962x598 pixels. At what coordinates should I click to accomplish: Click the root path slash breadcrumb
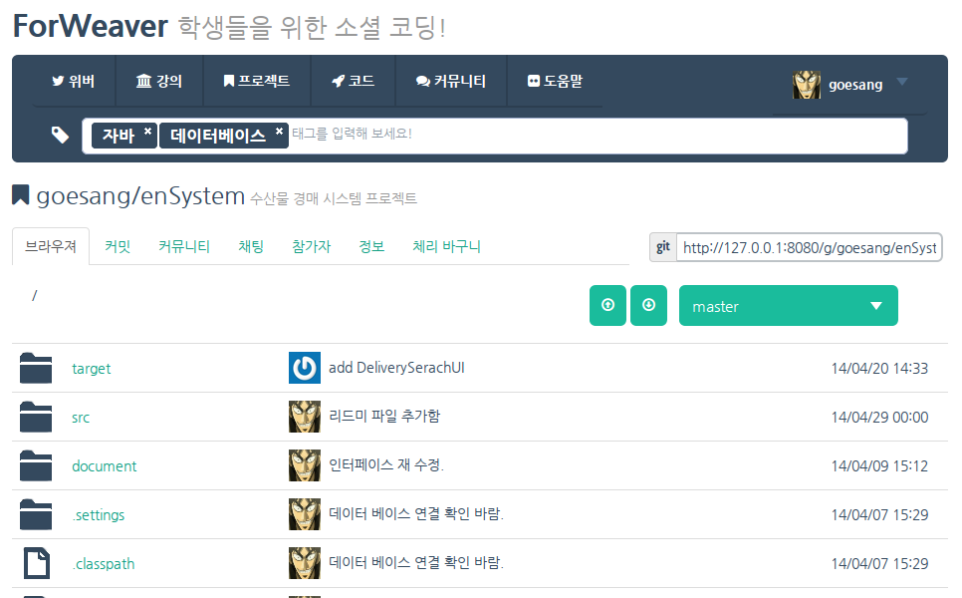click(x=34, y=296)
